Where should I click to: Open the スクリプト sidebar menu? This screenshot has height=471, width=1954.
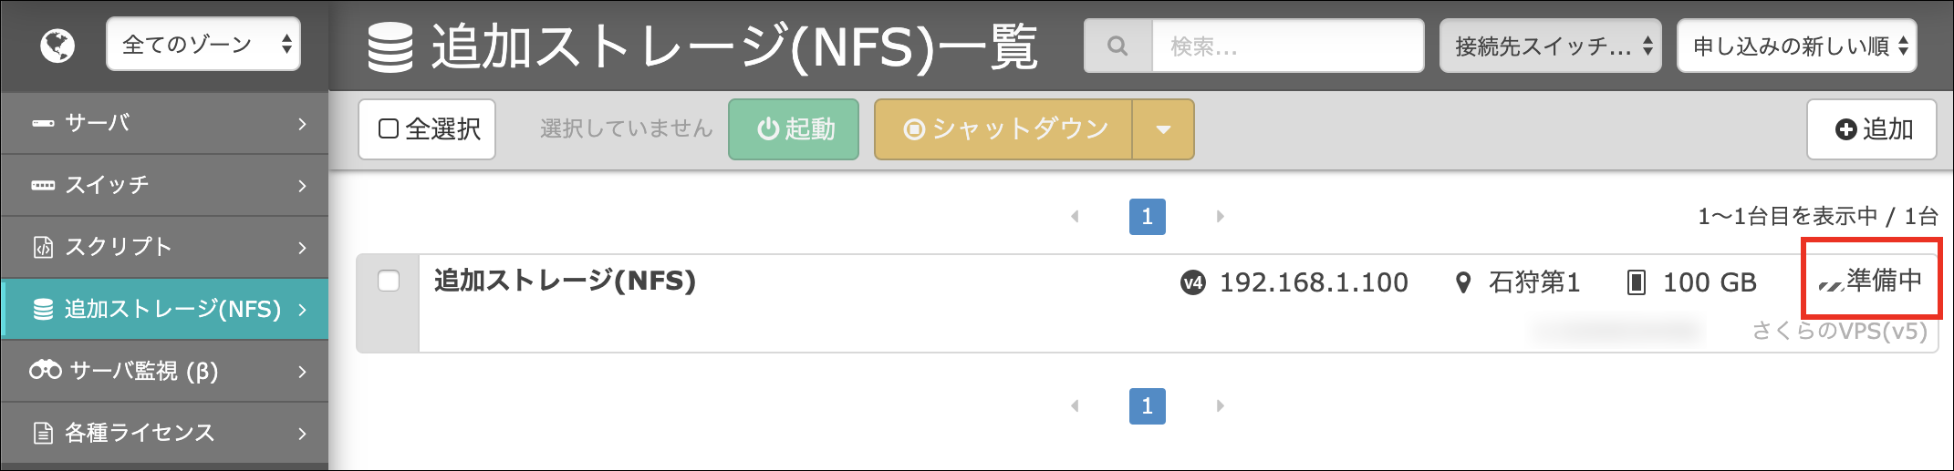pyautogui.click(x=165, y=247)
